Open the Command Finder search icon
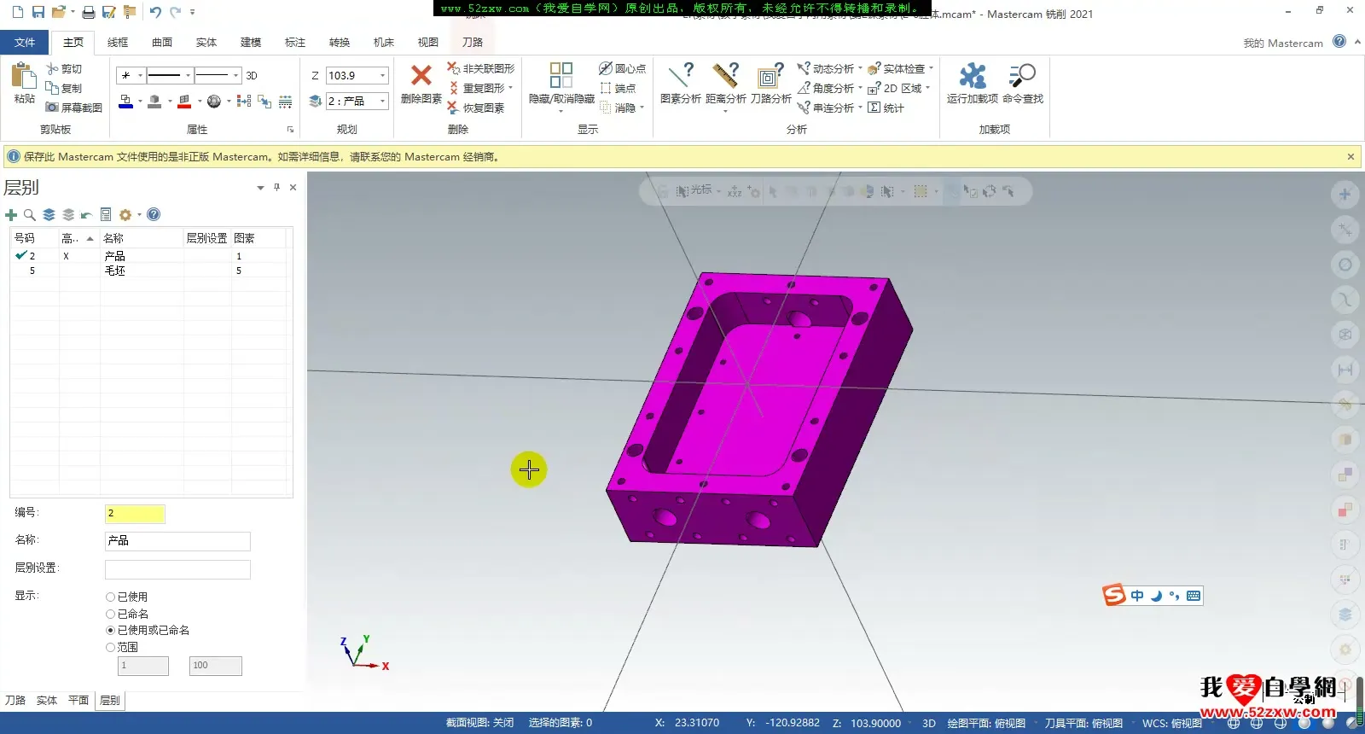This screenshot has width=1365, height=734. tap(1021, 76)
